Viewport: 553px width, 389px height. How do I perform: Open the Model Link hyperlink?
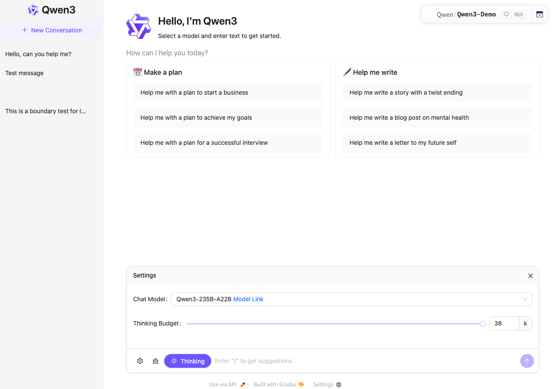(x=248, y=299)
